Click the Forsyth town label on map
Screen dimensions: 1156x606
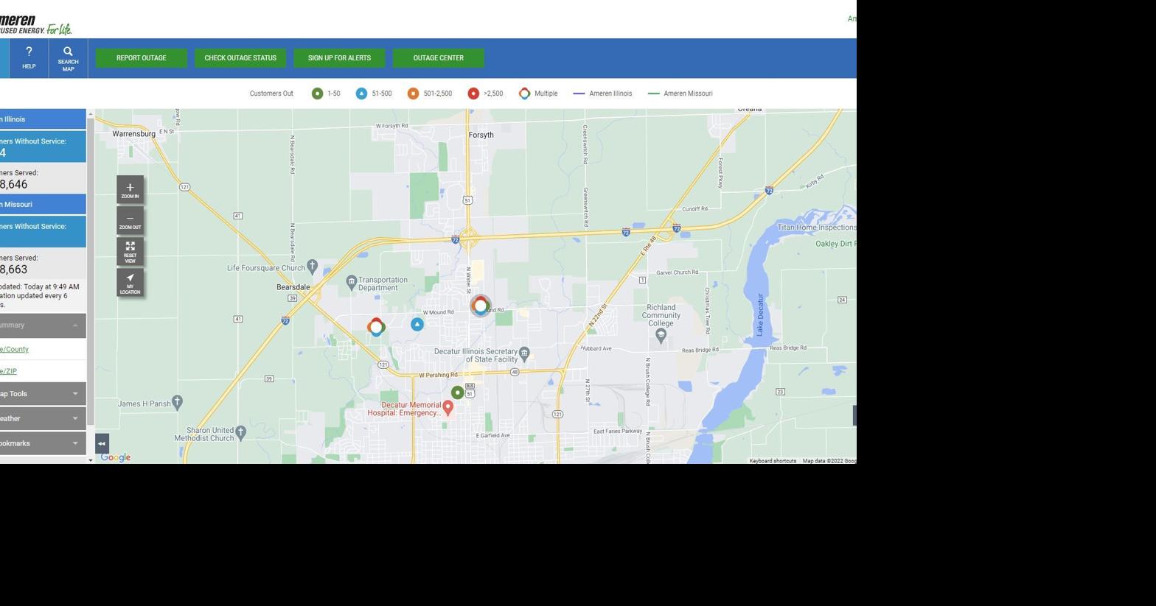point(481,135)
